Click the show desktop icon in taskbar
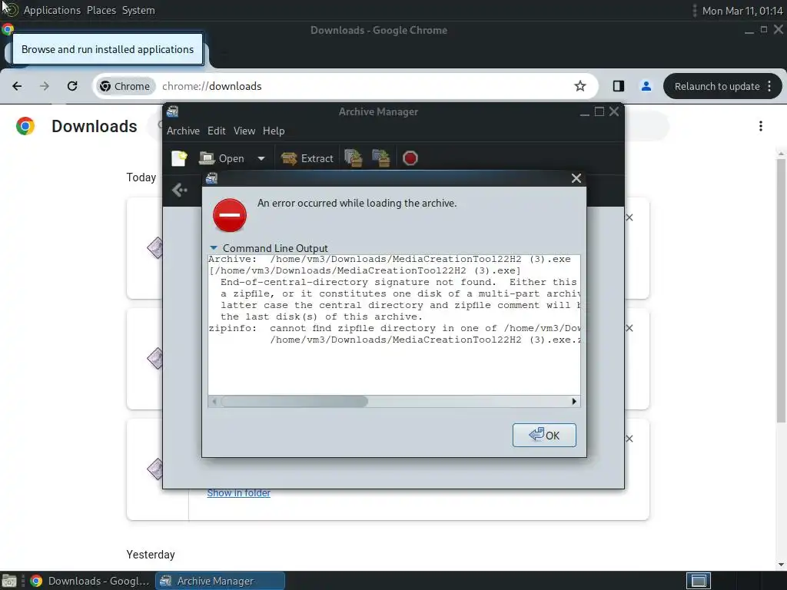The image size is (787, 590). [9, 581]
